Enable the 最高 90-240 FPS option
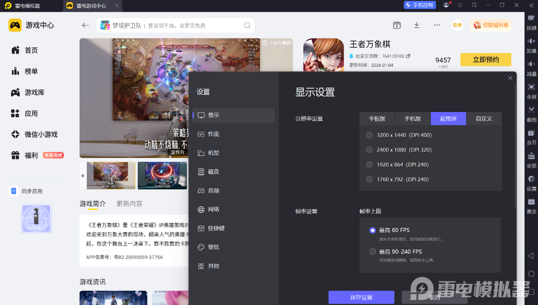Screen dimensions: 538x305 (x=373, y=252)
